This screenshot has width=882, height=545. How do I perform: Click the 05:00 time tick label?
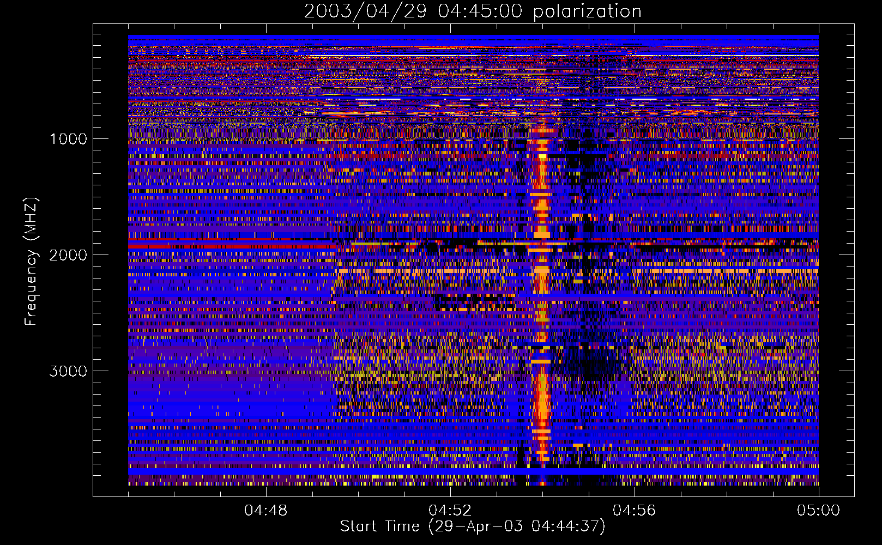(x=819, y=511)
